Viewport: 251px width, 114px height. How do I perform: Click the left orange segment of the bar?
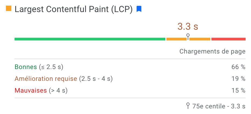177,39
